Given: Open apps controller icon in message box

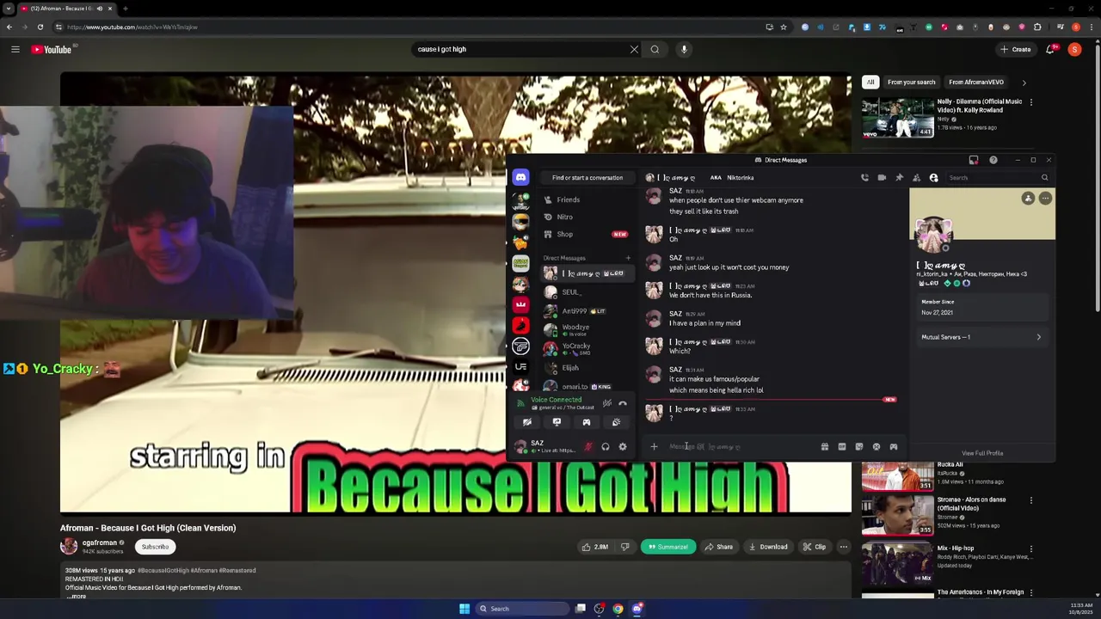Looking at the screenshot, I should point(894,447).
